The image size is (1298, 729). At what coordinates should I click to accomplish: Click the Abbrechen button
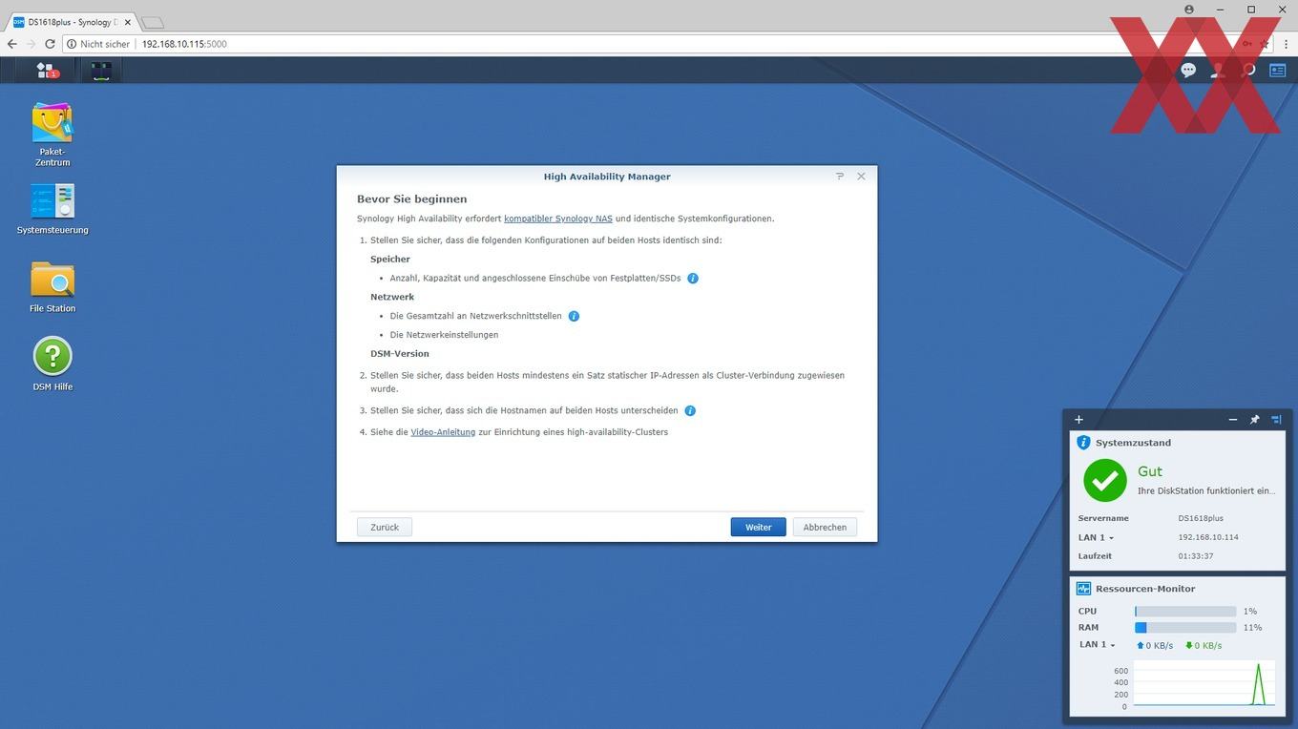click(825, 527)
